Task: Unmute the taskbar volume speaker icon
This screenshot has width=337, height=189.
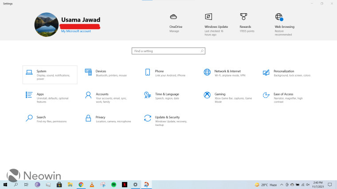Action: [x=308, y=185]
